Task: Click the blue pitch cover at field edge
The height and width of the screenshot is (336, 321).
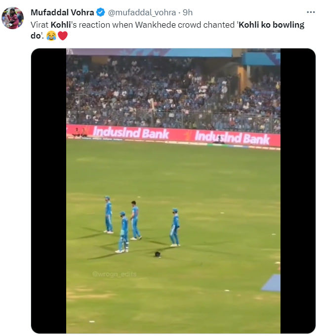Action: click(272, 283)
